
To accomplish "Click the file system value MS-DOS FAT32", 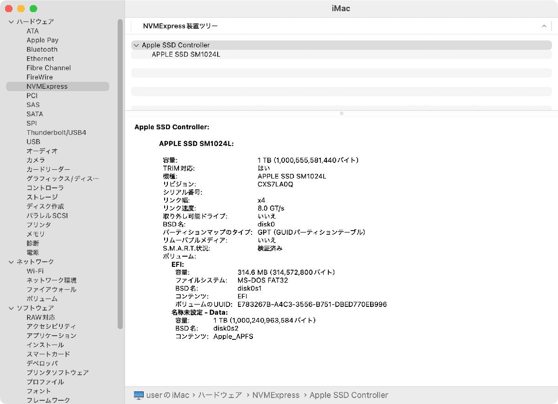I will pyautogui.click(x=263, y=280).
